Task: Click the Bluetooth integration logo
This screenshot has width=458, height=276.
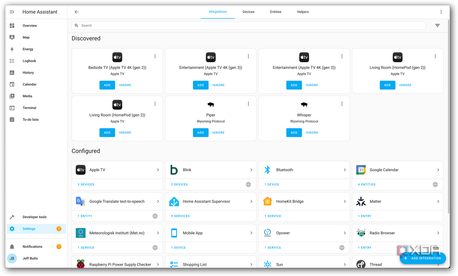Action: point(267,170)
